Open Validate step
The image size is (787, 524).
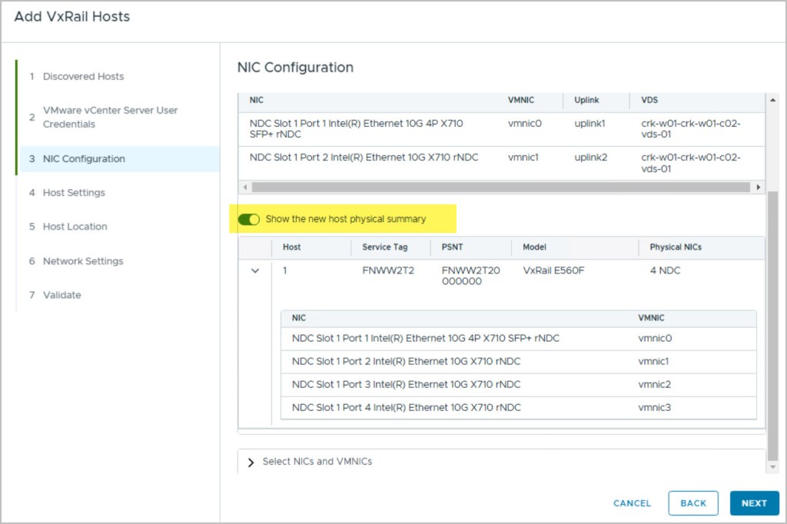(61, 295)
